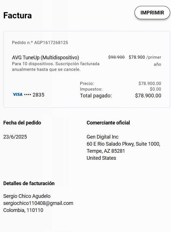Click the Impuestos value $0.00
The width and height of the screenshot is (171, 232).
coord(155,89)
